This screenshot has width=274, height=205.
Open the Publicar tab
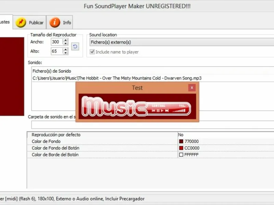[x=29, y=22]
